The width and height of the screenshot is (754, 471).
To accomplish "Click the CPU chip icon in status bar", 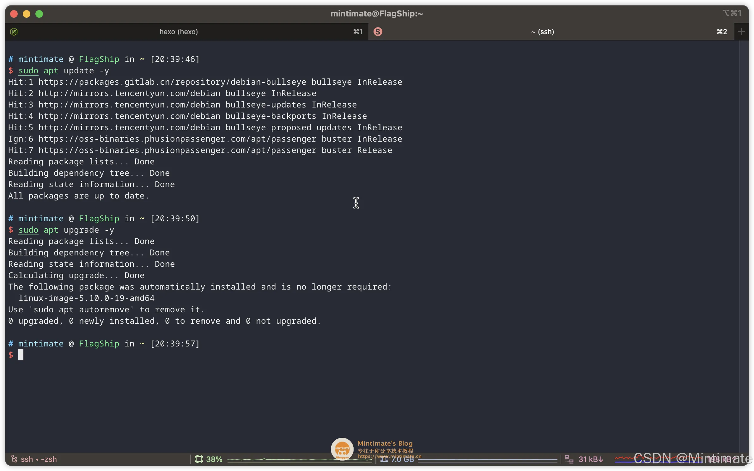I will coord(198,459).
